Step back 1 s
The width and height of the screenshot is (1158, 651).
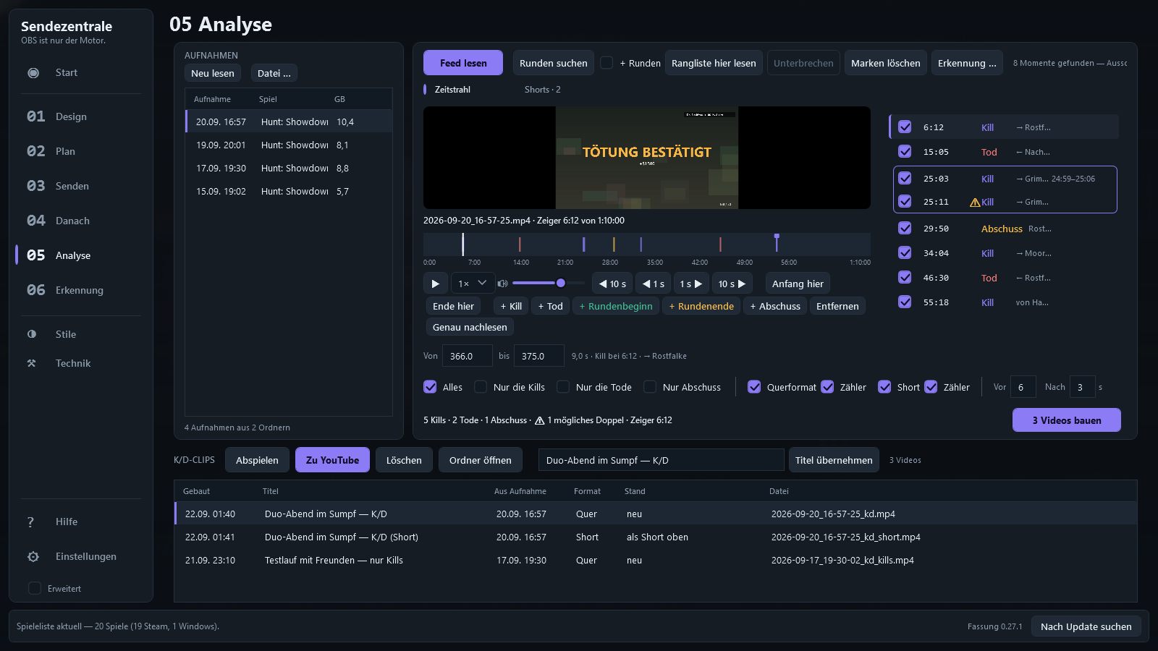[x=654, y=284]
